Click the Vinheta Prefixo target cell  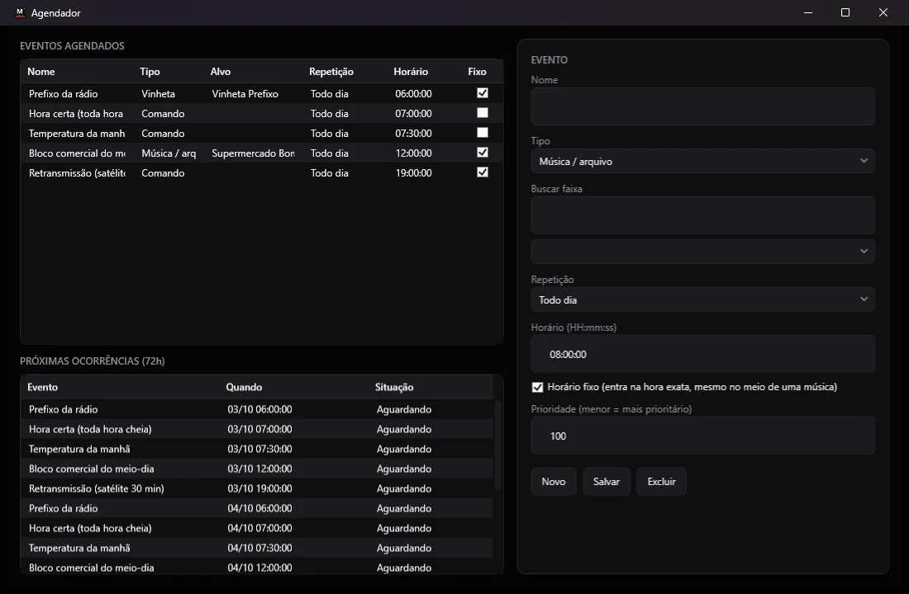pyautogui.click(x=245, y=94)
